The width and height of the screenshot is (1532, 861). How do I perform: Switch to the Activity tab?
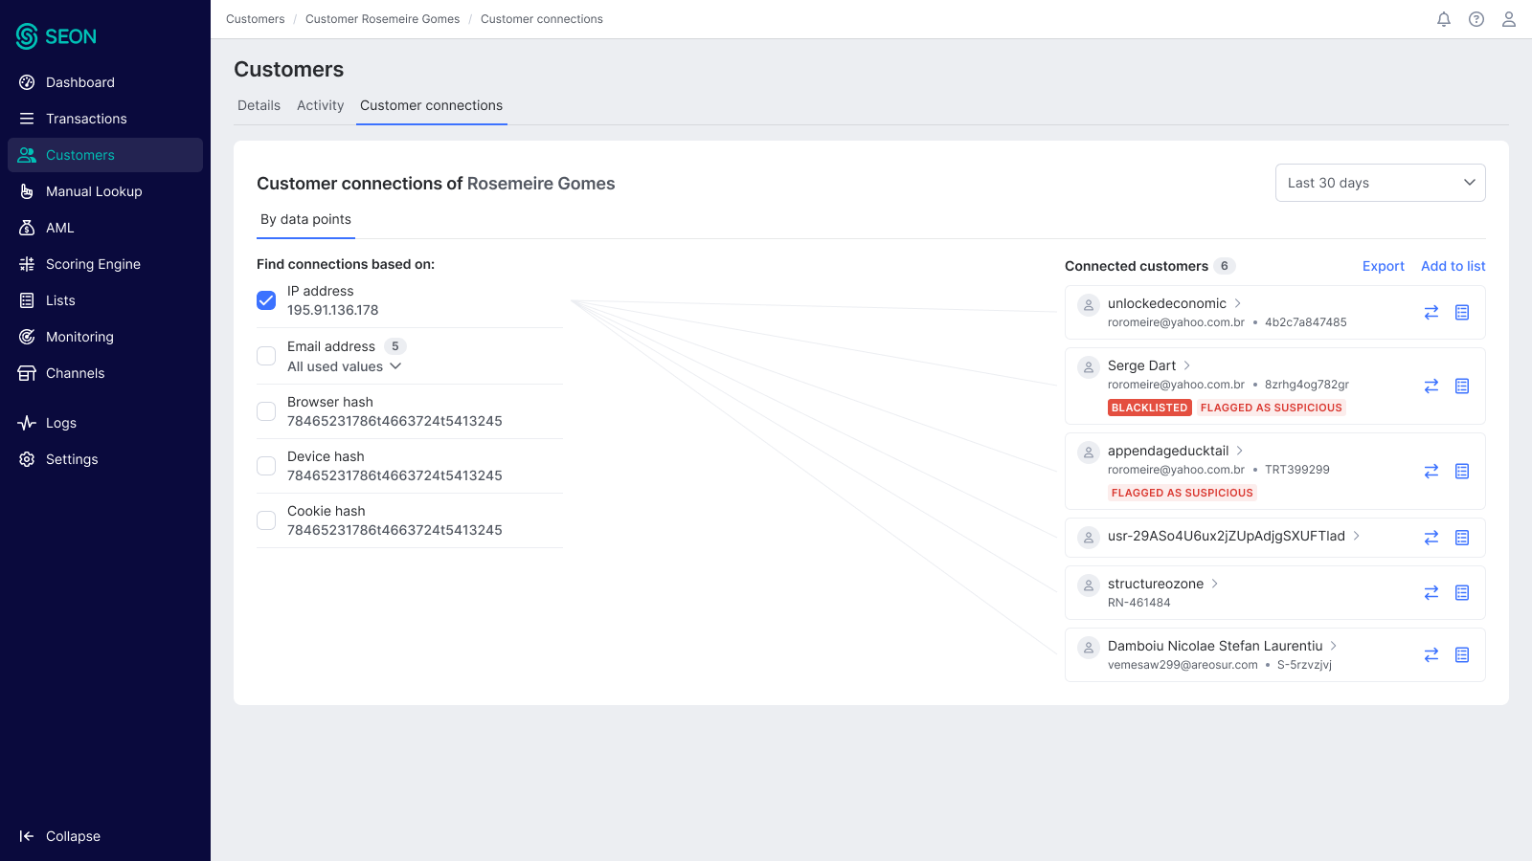point(320,105)
